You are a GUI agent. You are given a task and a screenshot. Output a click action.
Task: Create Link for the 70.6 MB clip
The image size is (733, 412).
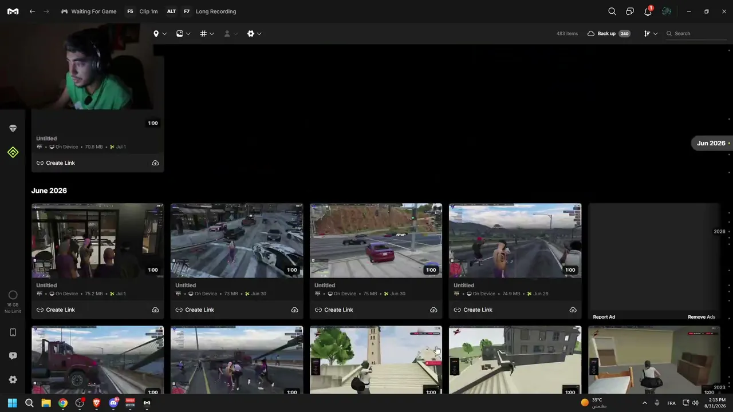[56, 163]
